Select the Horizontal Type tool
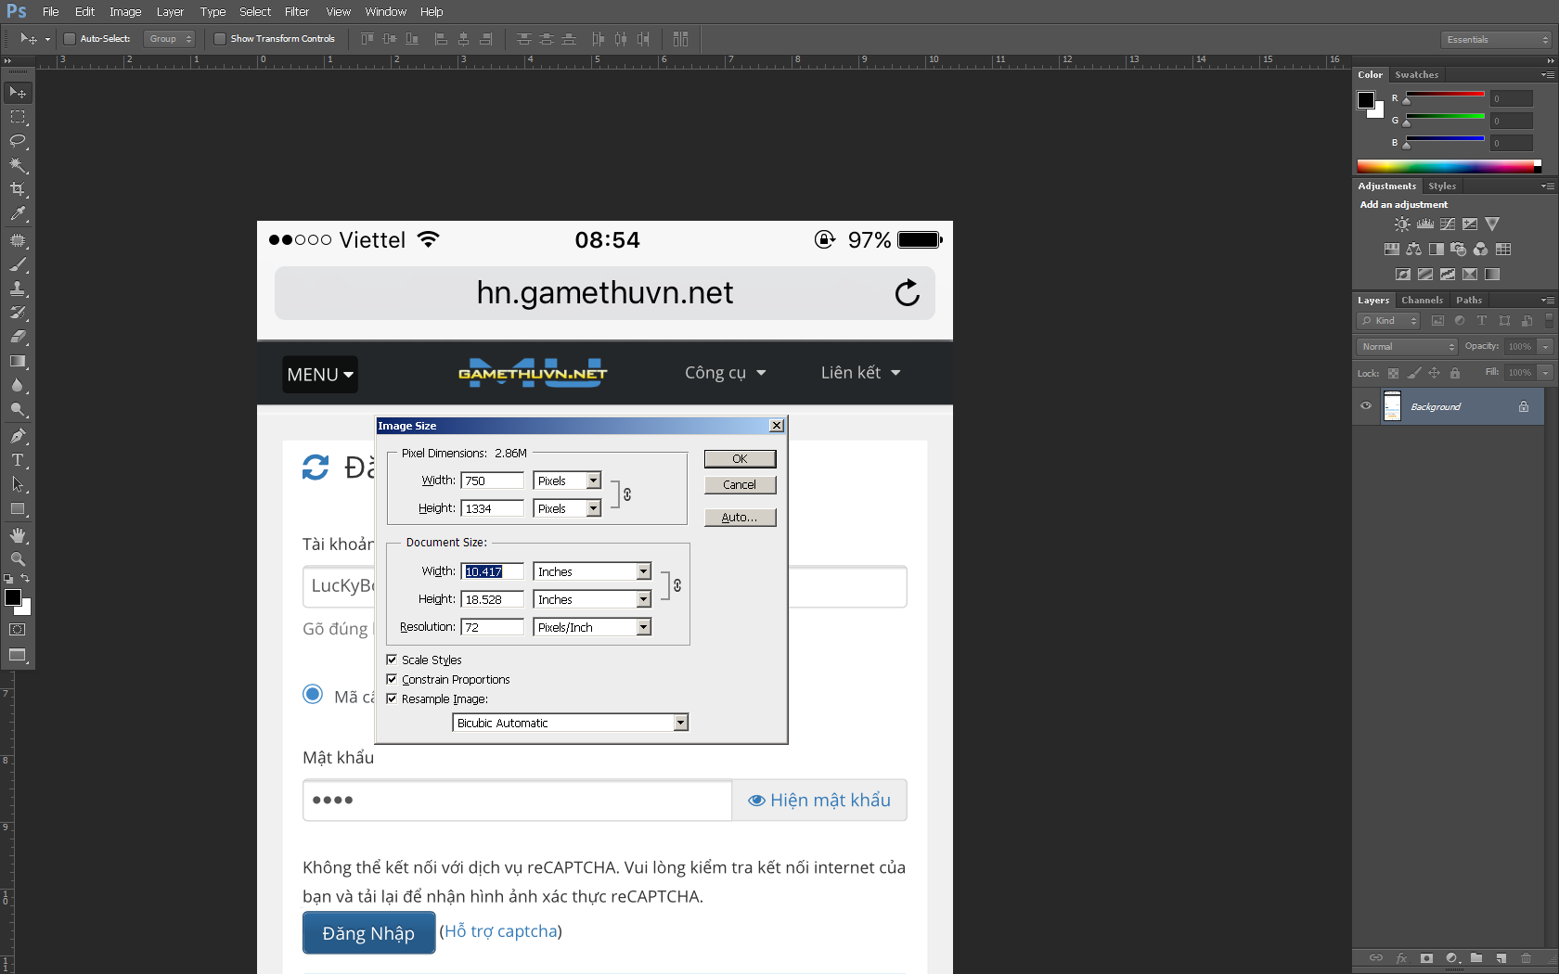This screenshot has height=974, width=1559. pyautogui.click(x=18, y=460)
